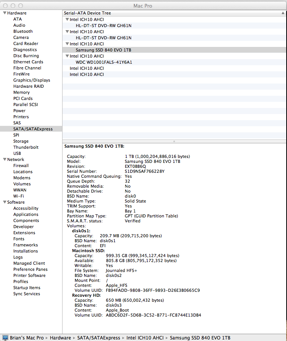Image resolution: width=287 pixels, height=341 pixels.
Task: Select Logs in the sidebar
Action: 18,257
